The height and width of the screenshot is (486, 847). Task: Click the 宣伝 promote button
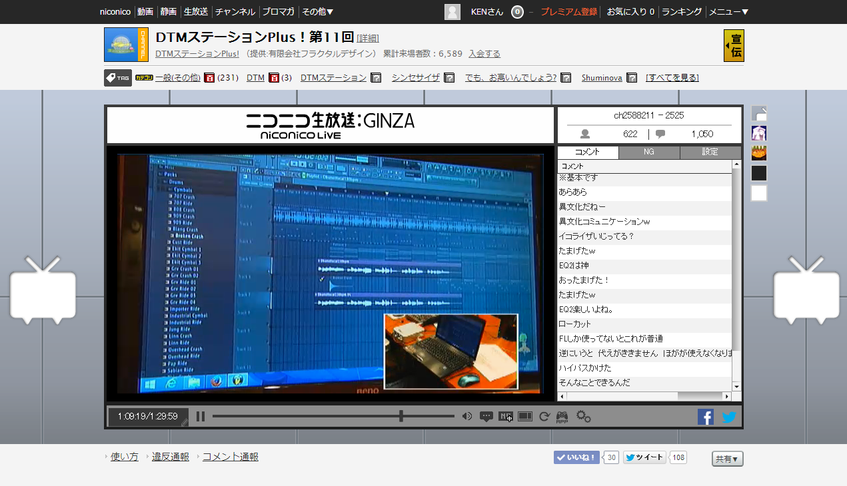734,45
